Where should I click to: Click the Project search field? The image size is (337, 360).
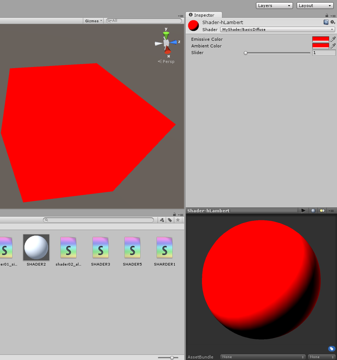[98, 220]
